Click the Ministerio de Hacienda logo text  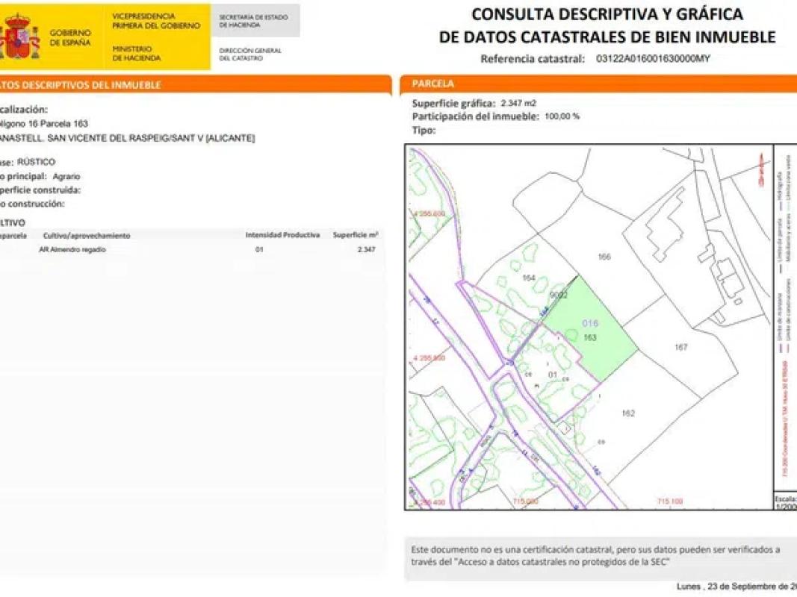coord(131,53)
